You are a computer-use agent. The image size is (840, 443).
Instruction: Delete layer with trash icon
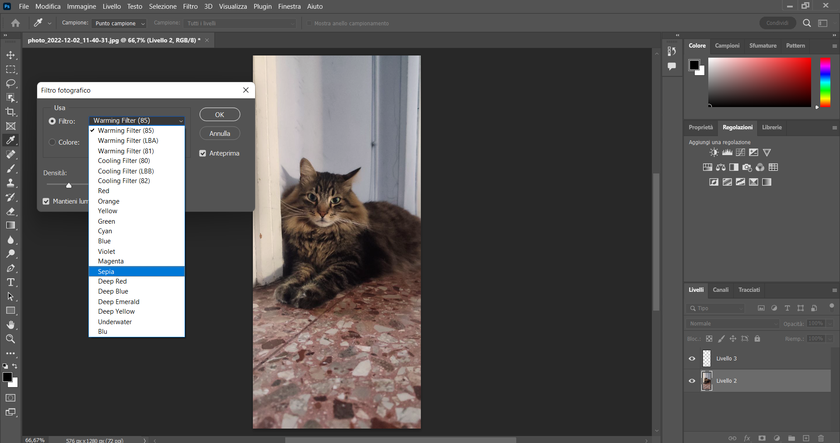click(821, 438)
